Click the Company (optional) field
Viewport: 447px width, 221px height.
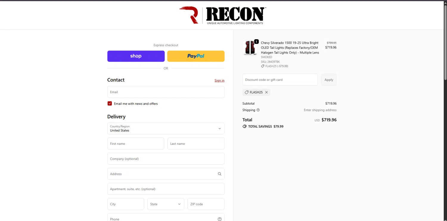point(166,159)
